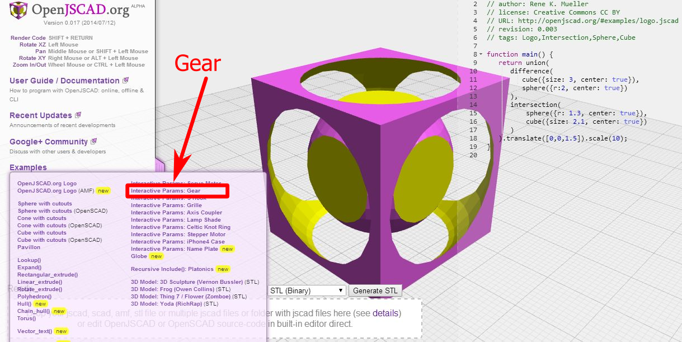Open the Hull() example
This screenshot has width=682, height=342.
25,304
